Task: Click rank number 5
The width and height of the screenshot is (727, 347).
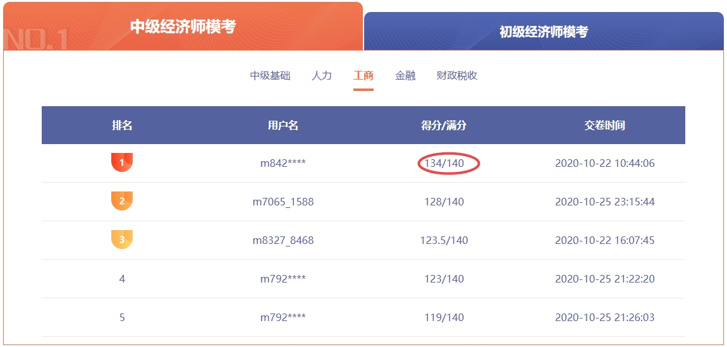Action: click(122, 317)
